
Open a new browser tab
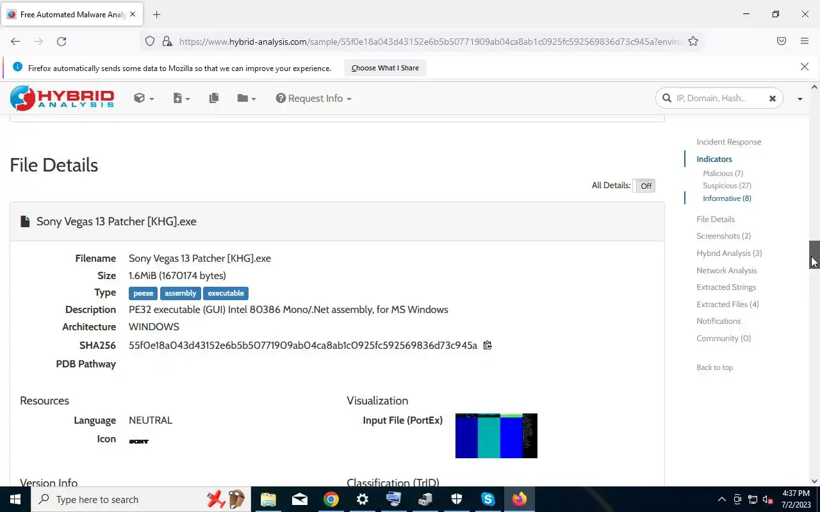157,14
